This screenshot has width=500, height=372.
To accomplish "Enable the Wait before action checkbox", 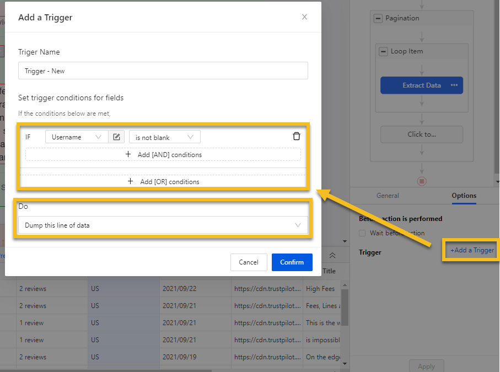I will point(362,233).
